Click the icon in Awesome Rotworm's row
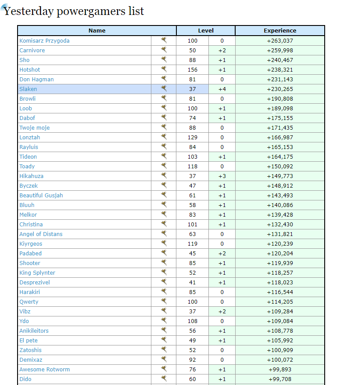Image resolution: width=344 pixels, height=385 pixels. pyautogui.click(x=164, y=369)
